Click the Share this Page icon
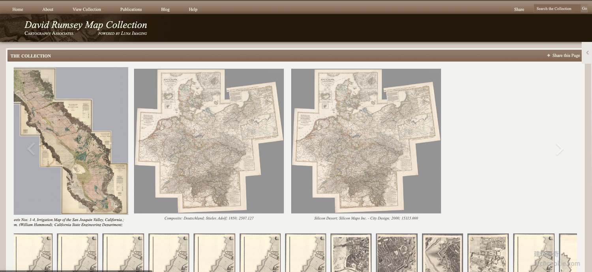Screen dimensions: 592x272 pos(549,56)
